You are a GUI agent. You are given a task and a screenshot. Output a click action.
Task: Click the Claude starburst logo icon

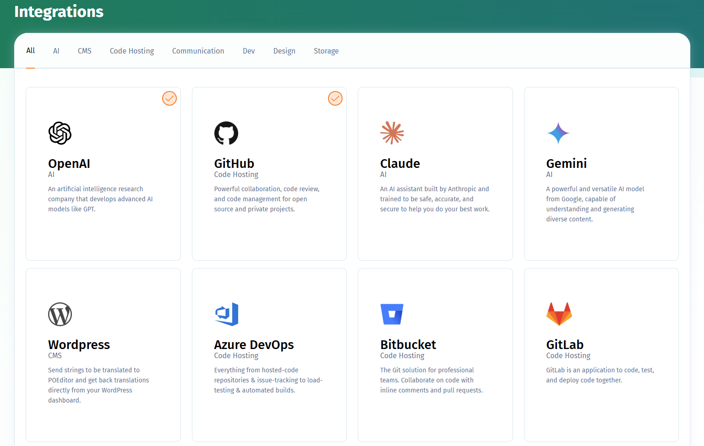click(392, 133)
